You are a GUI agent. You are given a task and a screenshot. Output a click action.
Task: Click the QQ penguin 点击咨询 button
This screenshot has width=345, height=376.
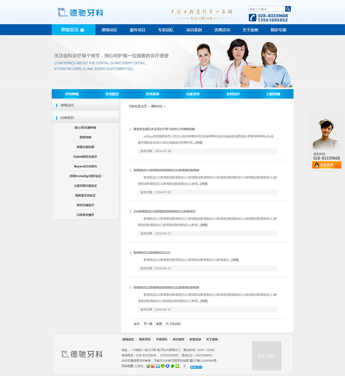point(327,165)
